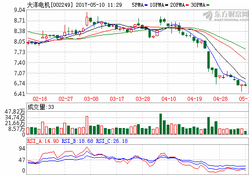Click the tallest green volume bar near 04-10
Screen dimensions: 249x175
point(160,124)
